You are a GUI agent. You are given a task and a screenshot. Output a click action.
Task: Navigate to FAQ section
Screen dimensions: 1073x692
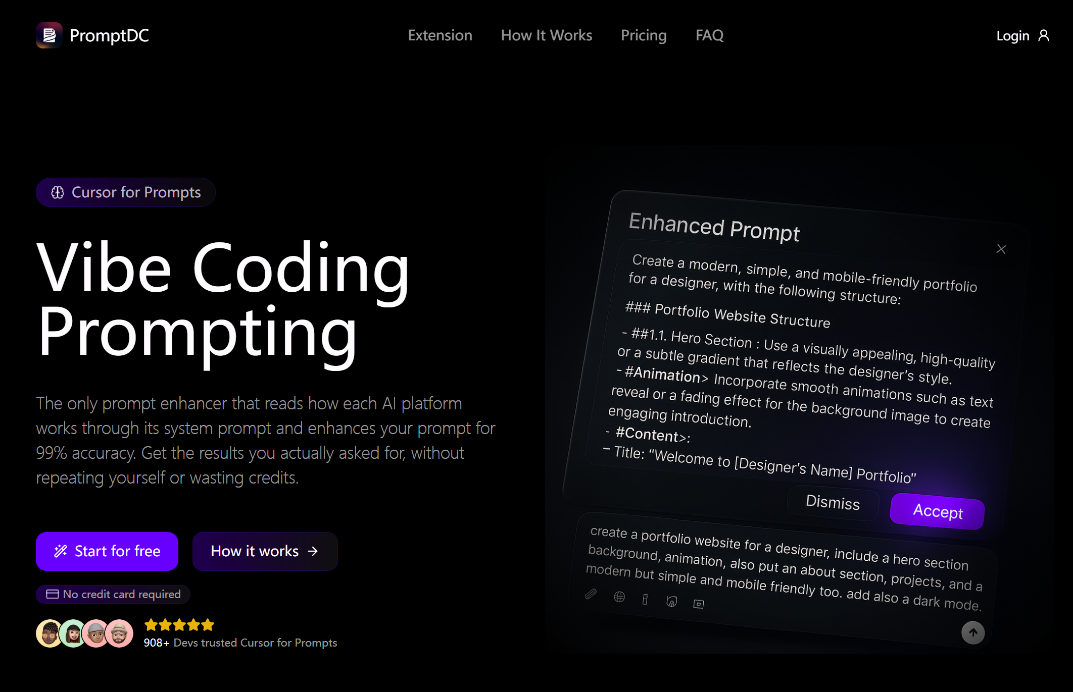pos(709,35)
